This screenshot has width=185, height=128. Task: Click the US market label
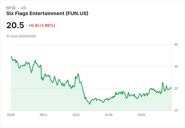(x=24, y=8)
